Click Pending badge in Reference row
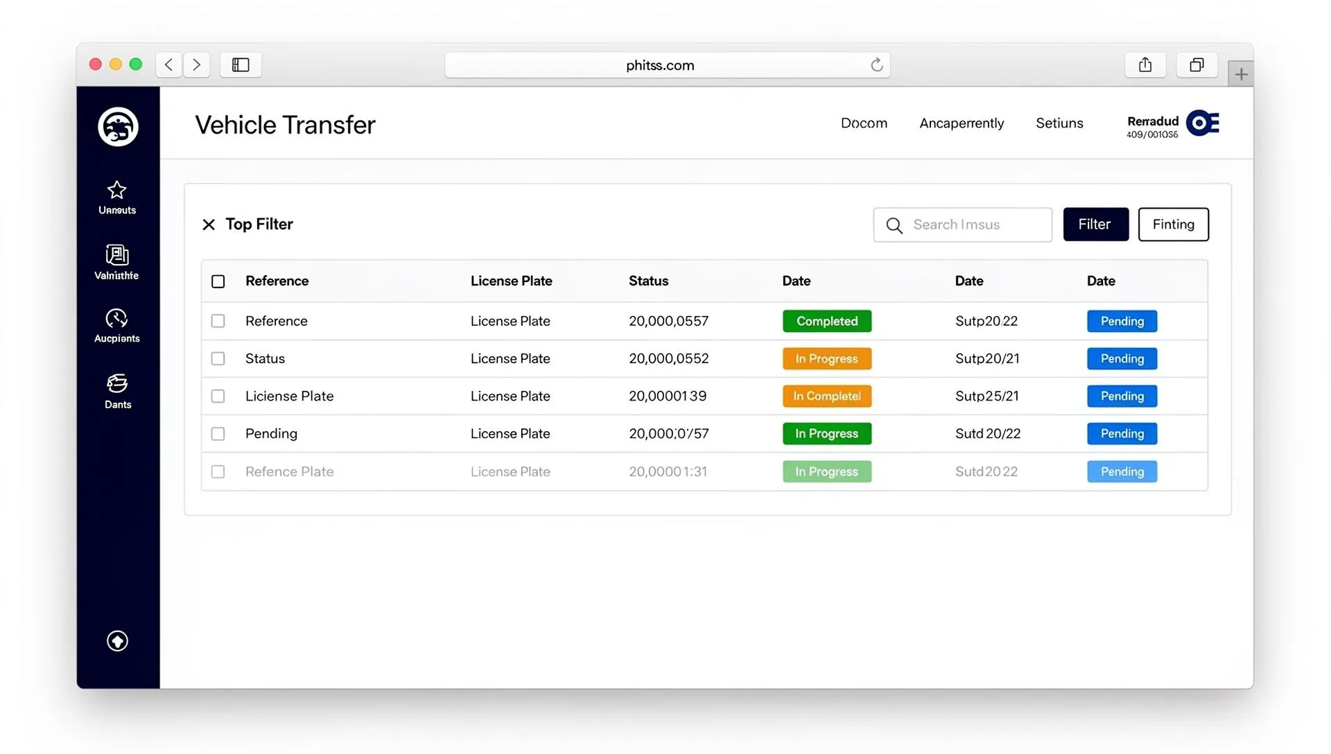This screenshot has height=754, width=1331. pyautogui.click(x=1122, y=321)
